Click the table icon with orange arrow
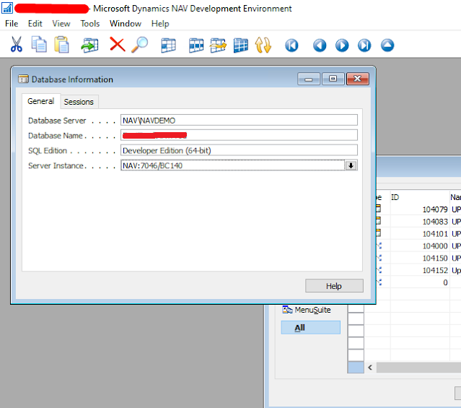 tap(218, 45)
